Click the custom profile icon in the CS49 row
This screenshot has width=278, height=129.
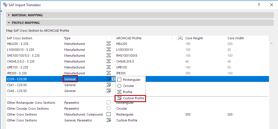pyautogui.click(x=108, y=91)
